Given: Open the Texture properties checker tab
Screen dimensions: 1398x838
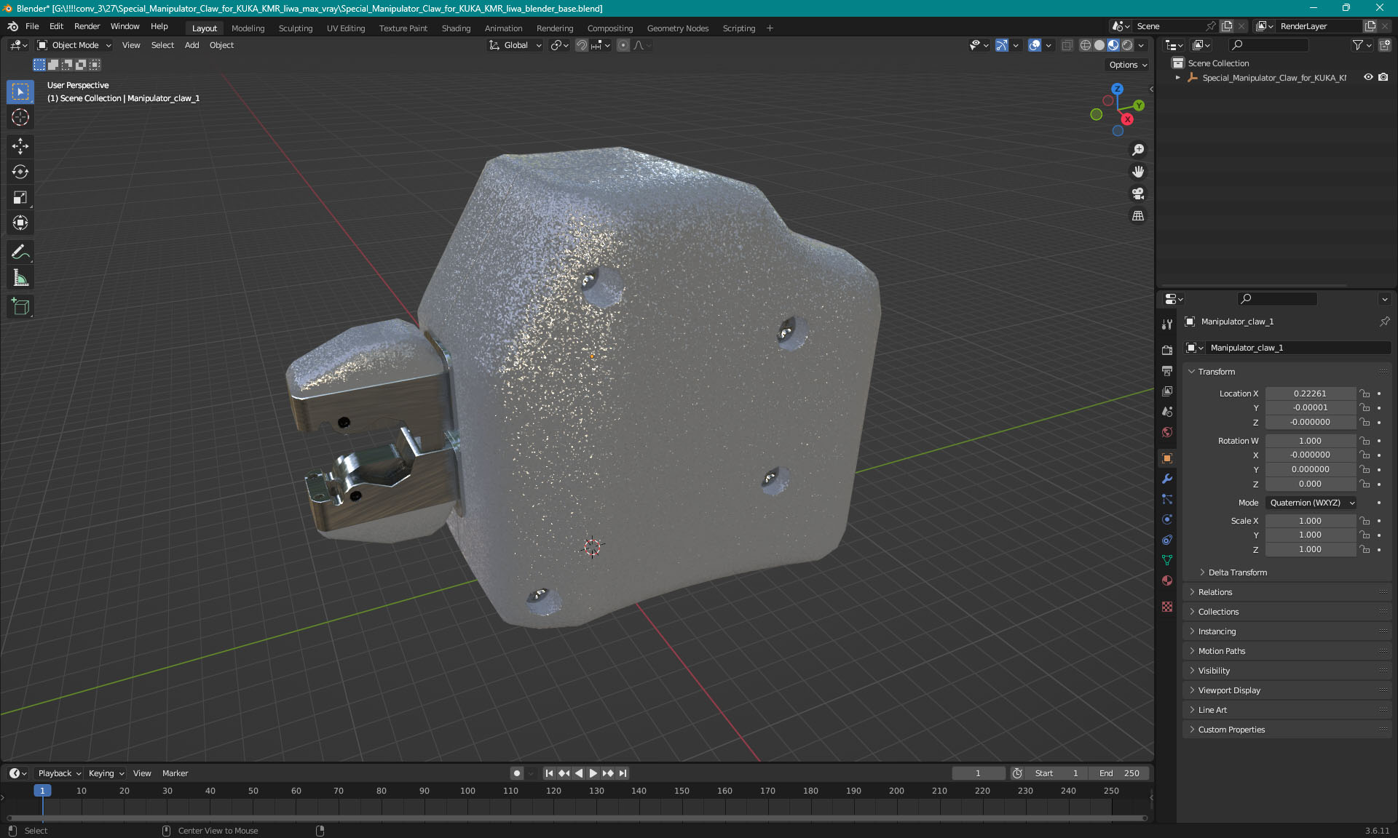Looking at the screenshot, I should click(x=1167, y=607).
